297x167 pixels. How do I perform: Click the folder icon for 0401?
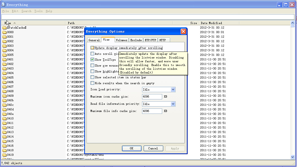(5, 59)
